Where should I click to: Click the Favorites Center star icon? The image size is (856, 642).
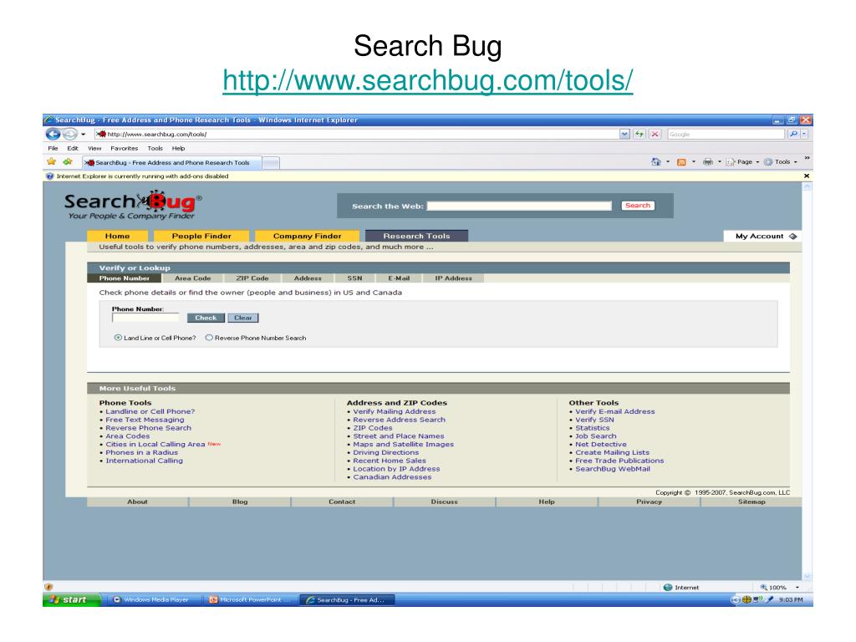pyautogui.click(x=51, y=162)
